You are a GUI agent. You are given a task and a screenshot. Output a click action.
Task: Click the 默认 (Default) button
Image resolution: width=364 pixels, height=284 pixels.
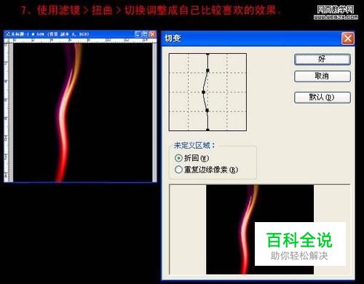point(323,98)
